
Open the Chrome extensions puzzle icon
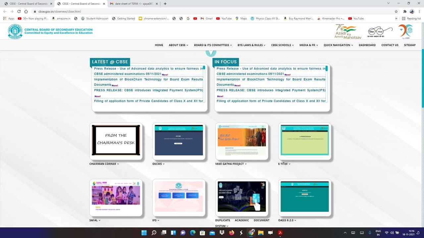click(405, 11)
